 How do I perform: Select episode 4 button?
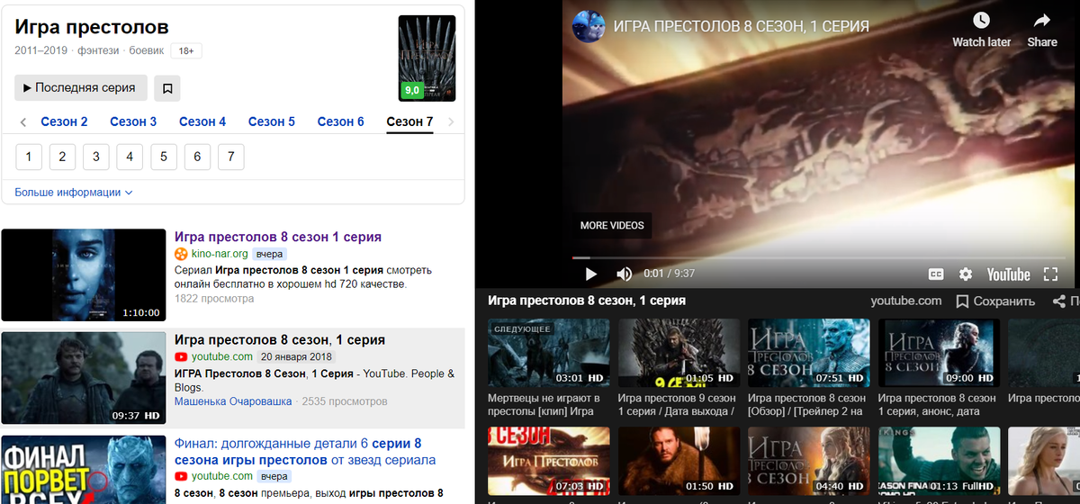click(x=130, y=157)
